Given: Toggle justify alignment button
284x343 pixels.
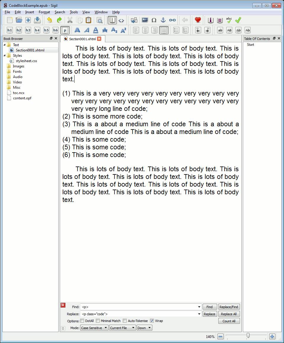Looking at the screenshot, I should 164,30.
